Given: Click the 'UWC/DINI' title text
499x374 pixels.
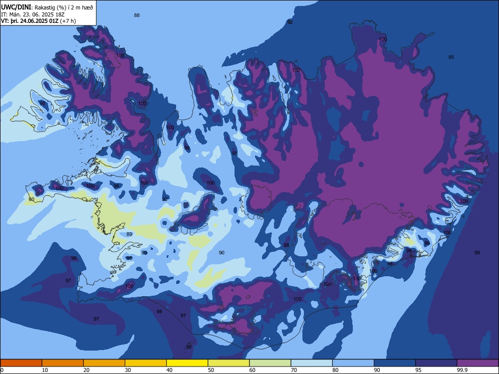Looking at the screenshot, I should click(16, 7).
